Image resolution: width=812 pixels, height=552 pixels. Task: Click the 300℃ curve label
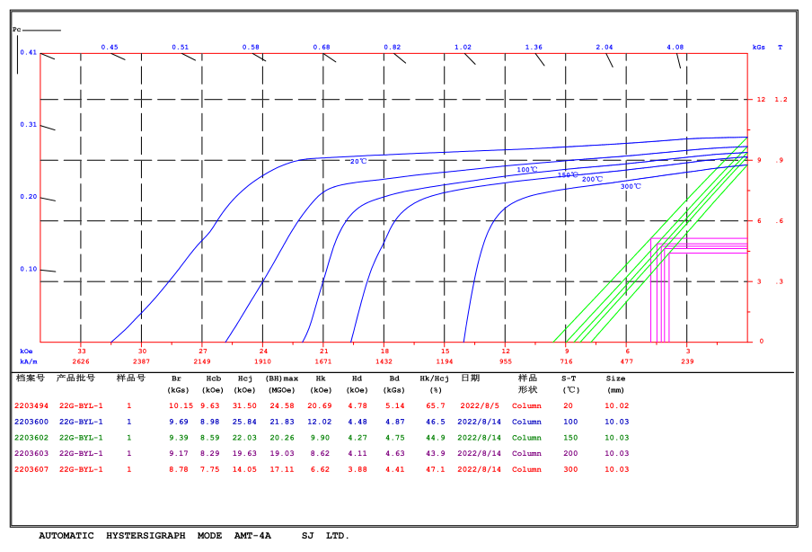pyautogui.click(x=631, y=187)
